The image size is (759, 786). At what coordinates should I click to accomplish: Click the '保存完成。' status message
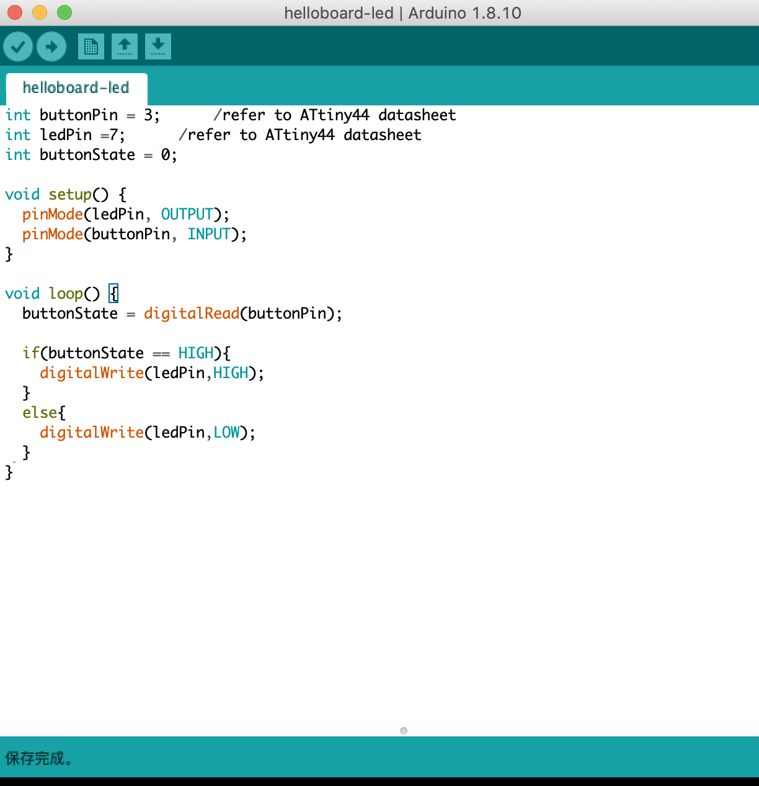point(38,758)
